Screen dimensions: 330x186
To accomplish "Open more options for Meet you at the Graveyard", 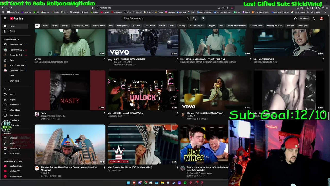I will point(177,59).
